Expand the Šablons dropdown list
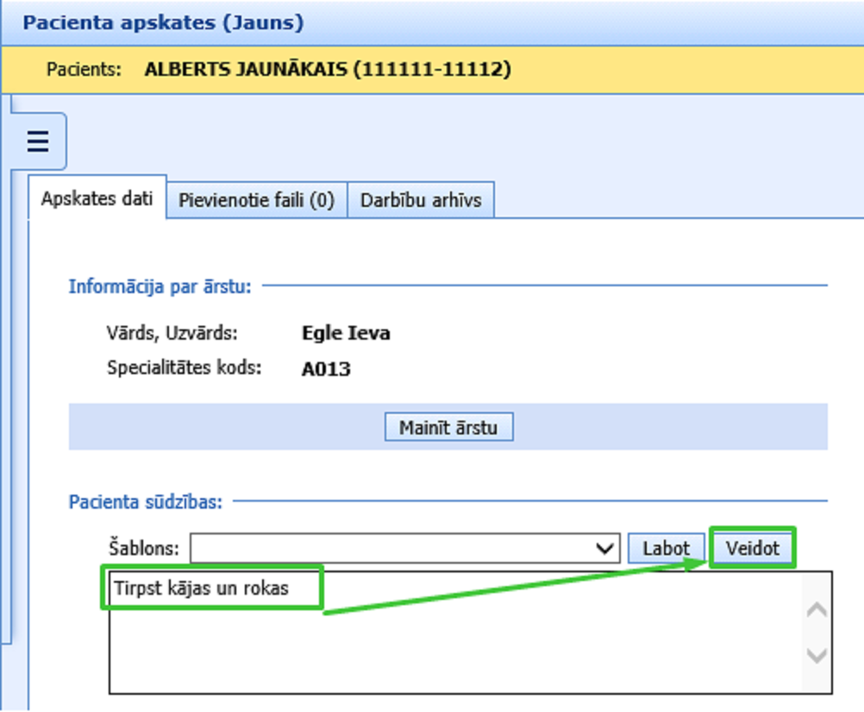The width and height of the screenshot is (864, 712). (605, 548)
